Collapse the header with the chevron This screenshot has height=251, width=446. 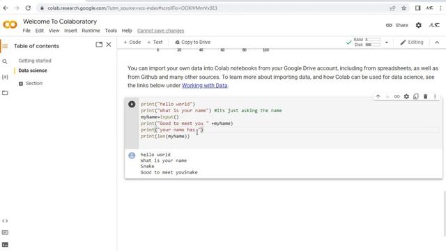[437, 43]
